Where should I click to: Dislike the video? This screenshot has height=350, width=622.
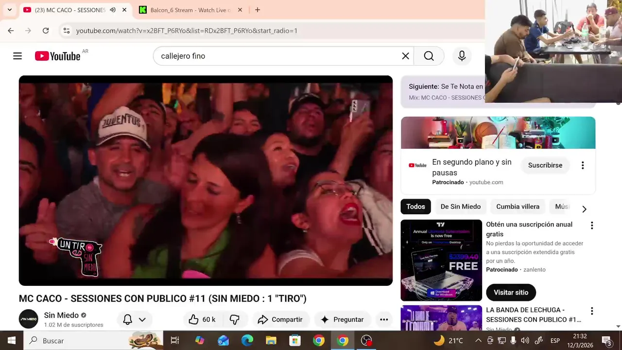pyautogui.click(x=235, y=319)
